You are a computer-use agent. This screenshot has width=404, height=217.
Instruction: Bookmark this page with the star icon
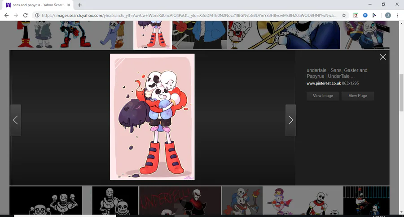(344, 15)
